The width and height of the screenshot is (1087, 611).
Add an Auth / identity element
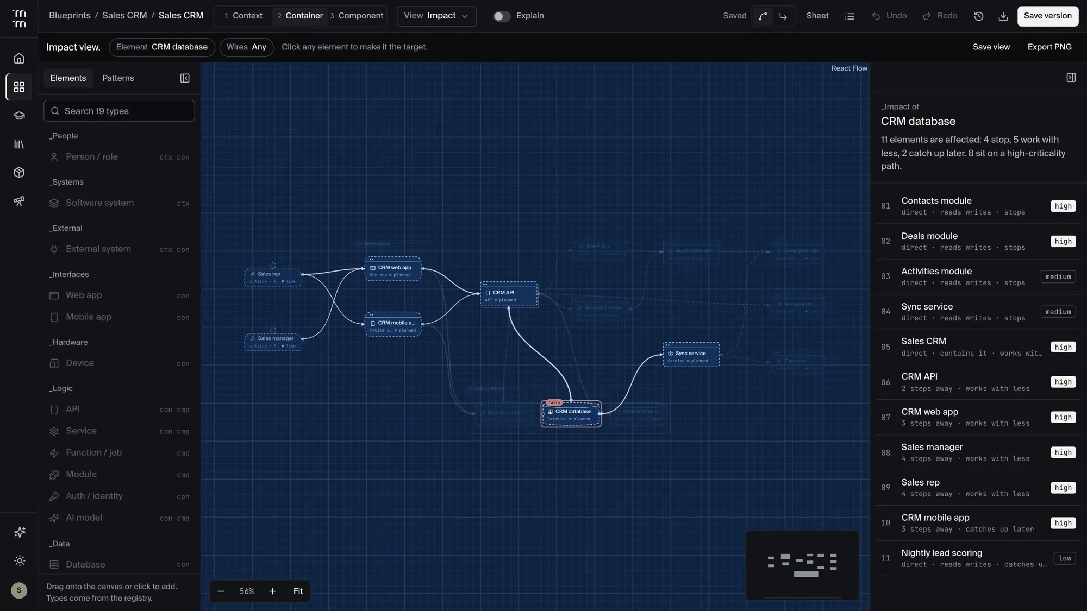click(119, 496)
